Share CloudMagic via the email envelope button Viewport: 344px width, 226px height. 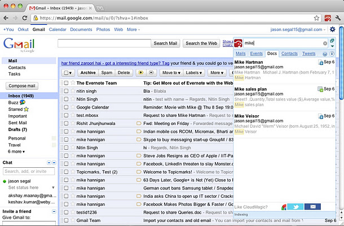click(x=312, y=207)
